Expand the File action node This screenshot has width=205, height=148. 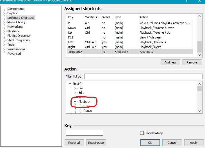75,88
